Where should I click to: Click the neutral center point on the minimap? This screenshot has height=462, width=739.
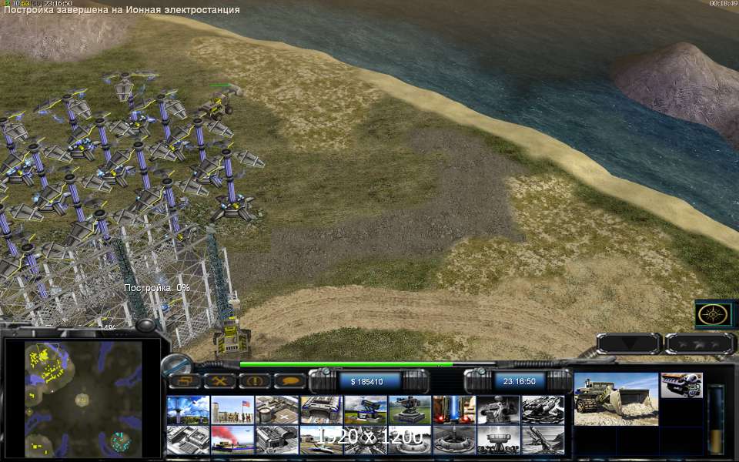(82, 400)
